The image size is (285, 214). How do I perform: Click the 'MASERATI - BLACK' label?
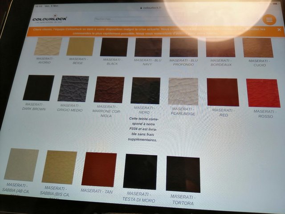112,62
